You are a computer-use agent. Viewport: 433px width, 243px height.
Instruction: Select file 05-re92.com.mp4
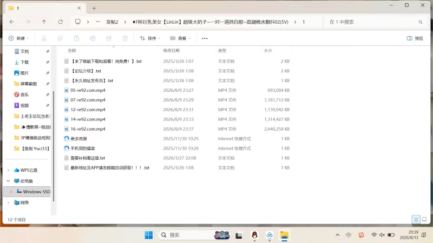(x=88, y=90)
